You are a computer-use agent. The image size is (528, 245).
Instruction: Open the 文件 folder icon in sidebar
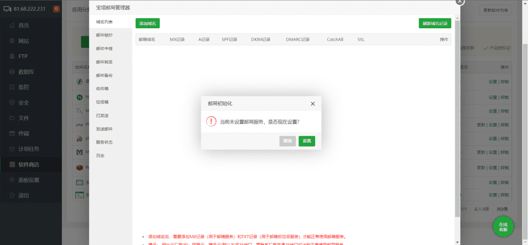tap(12, 118)
